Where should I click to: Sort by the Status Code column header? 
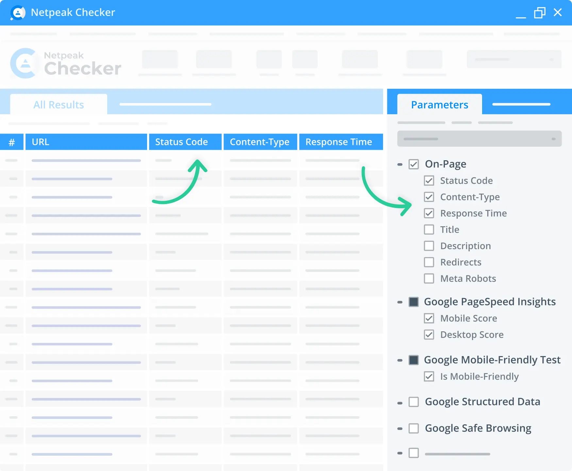pos(185,142)
